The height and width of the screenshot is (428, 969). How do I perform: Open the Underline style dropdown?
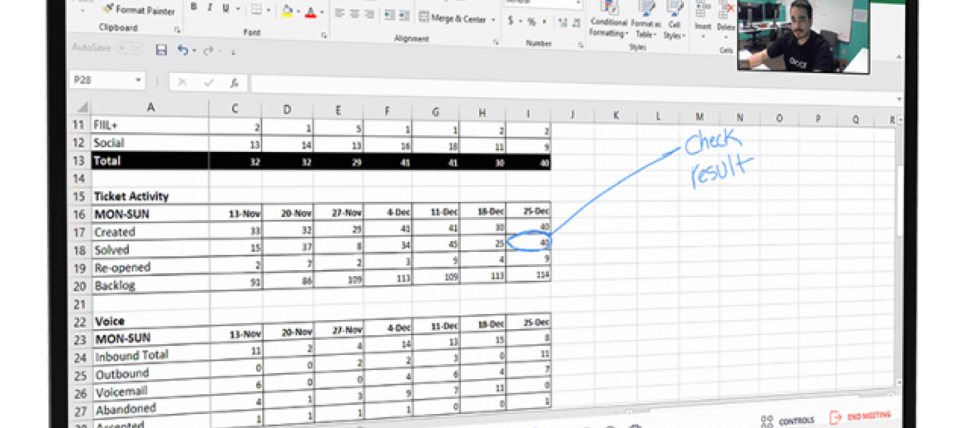238,9
